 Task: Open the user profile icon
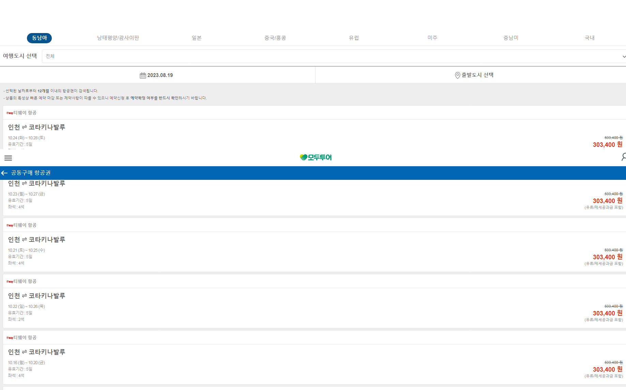623,157
